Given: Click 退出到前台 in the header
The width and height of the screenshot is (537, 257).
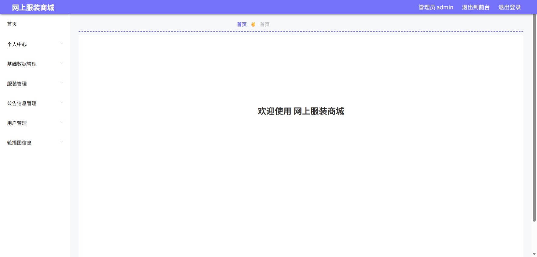Looking at the screenshot, I should (x=475, y=7).
